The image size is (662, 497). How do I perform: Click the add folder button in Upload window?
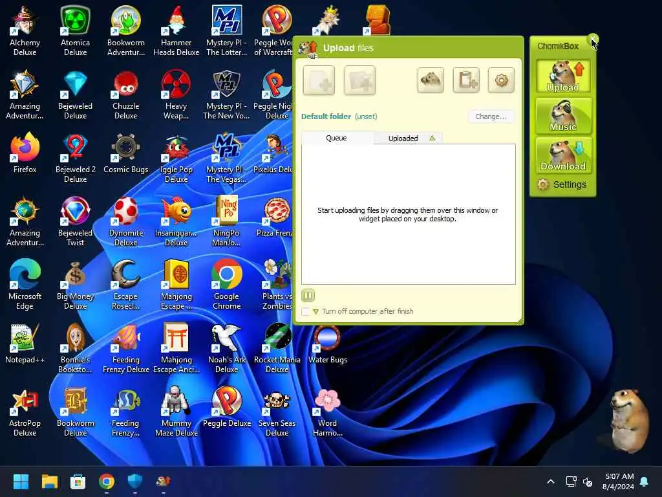359,80
